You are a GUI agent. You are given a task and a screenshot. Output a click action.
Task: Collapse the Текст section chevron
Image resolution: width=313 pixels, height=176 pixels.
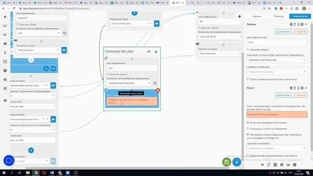pos(306,88)
